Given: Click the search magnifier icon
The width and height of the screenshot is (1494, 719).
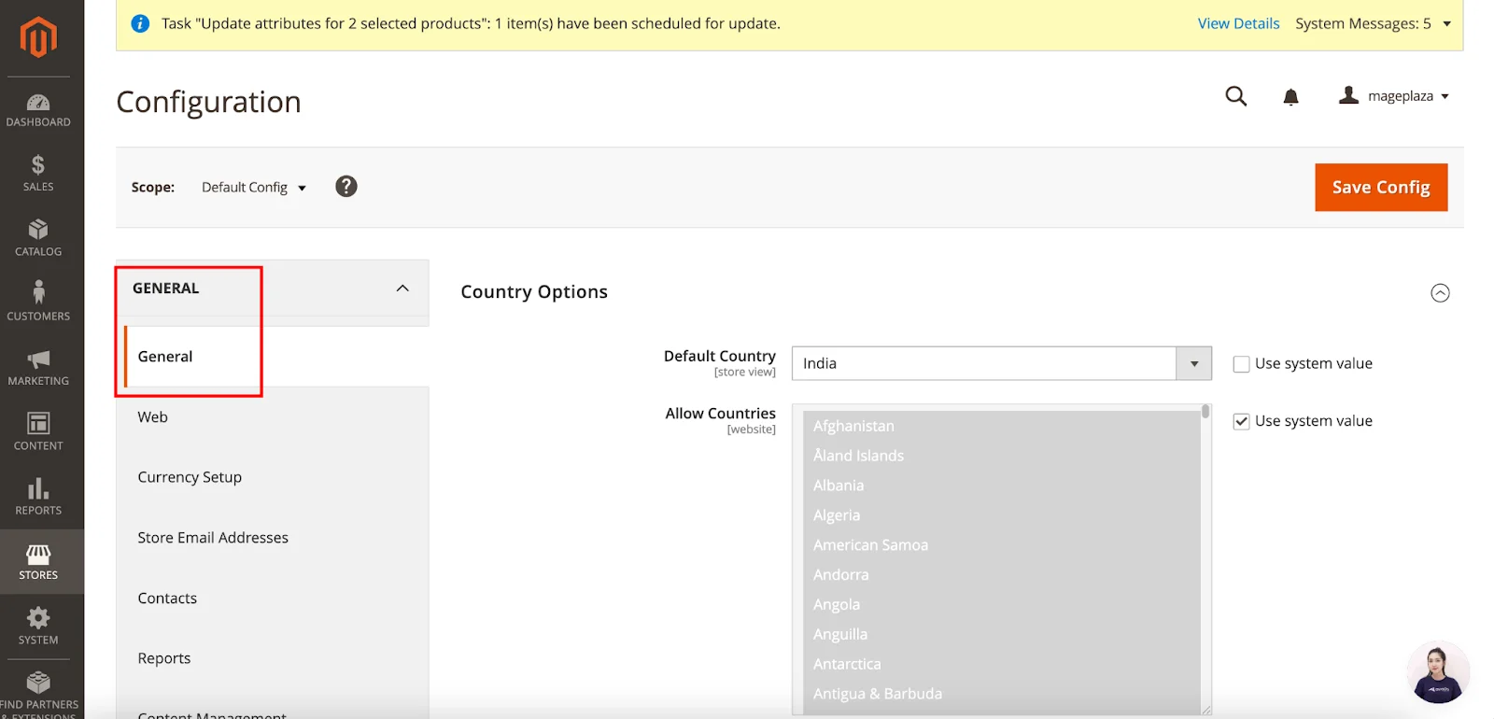Looking at the screenshot, I should coord(1236,96).
